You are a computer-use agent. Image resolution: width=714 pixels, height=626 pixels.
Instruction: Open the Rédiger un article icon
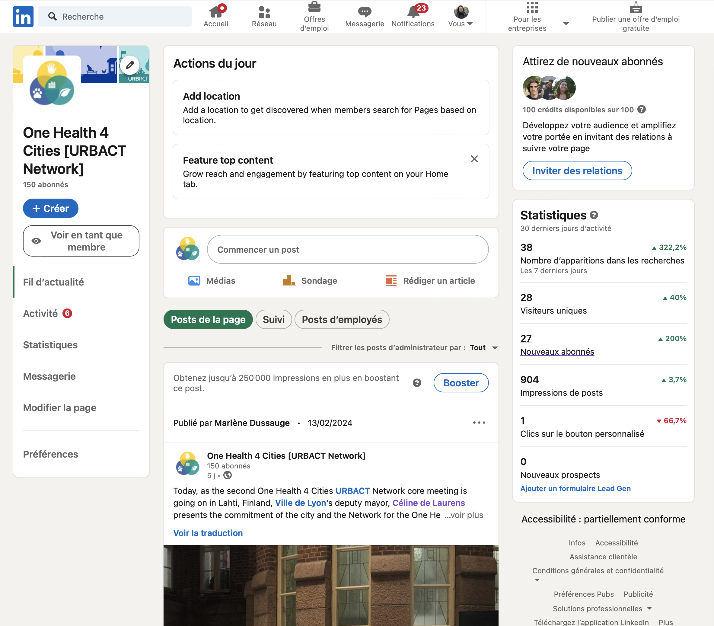coord(391,280)
